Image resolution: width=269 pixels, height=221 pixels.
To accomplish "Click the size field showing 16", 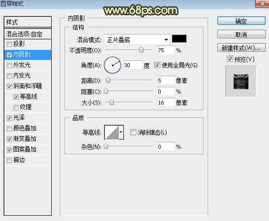I will (x=166, y=103).
